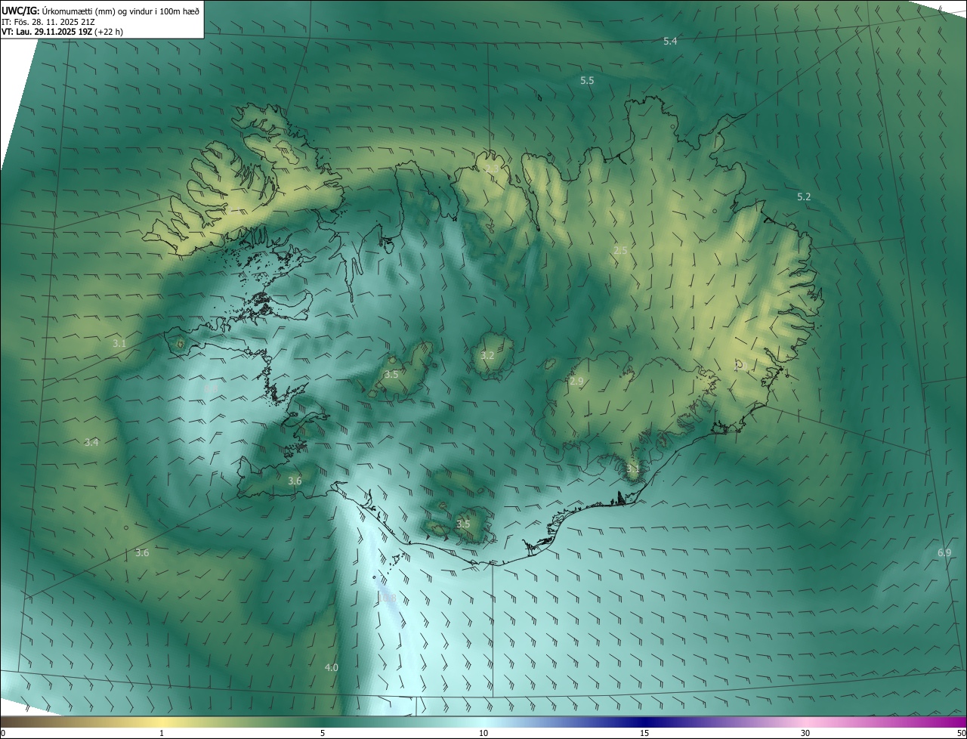Click the 'VT: Lau. 29.11.2025 19Z (+22 h)' line
This screenshot has width=967, height=739.
point(62,32)
